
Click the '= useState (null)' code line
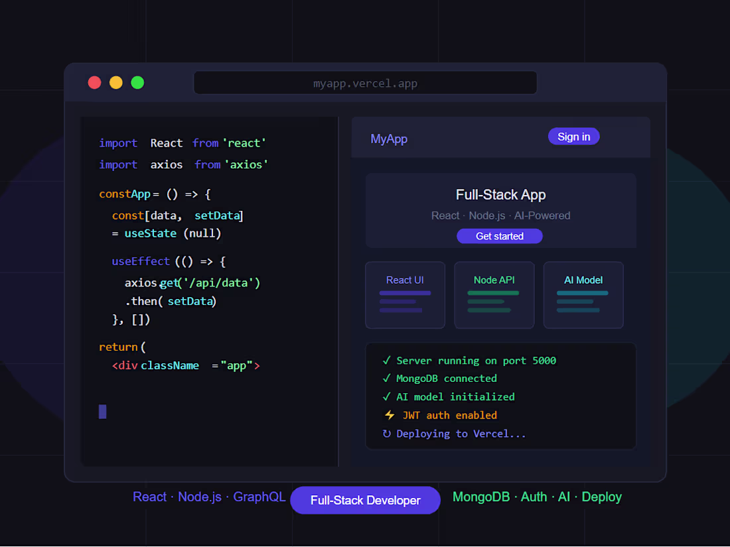[x=167, y=233]
